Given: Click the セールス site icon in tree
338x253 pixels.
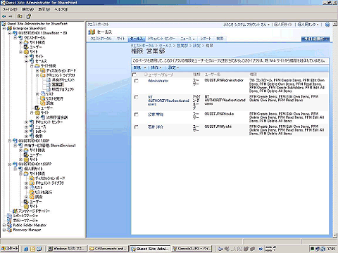Looking at the screenshot, I should pos(32,61).
